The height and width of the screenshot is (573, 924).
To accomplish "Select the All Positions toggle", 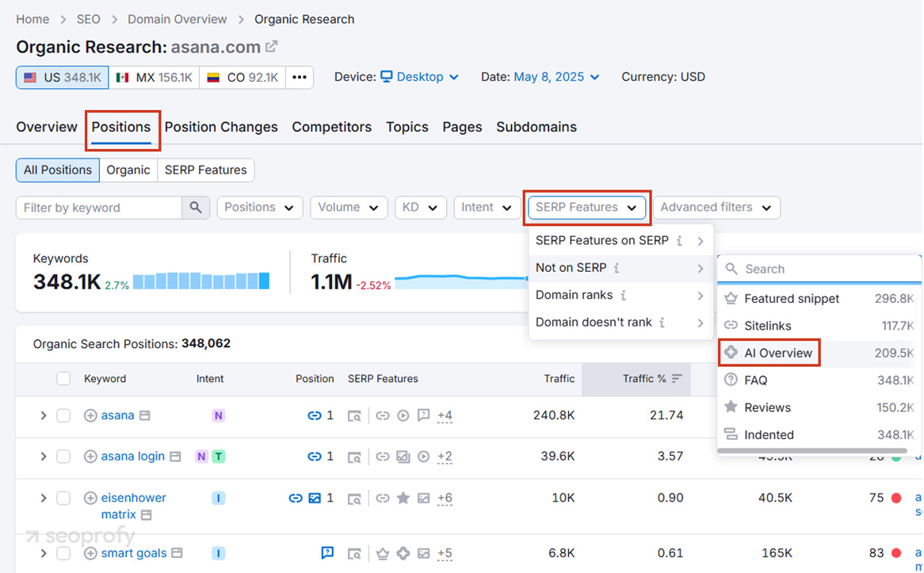I will (58, 170).
